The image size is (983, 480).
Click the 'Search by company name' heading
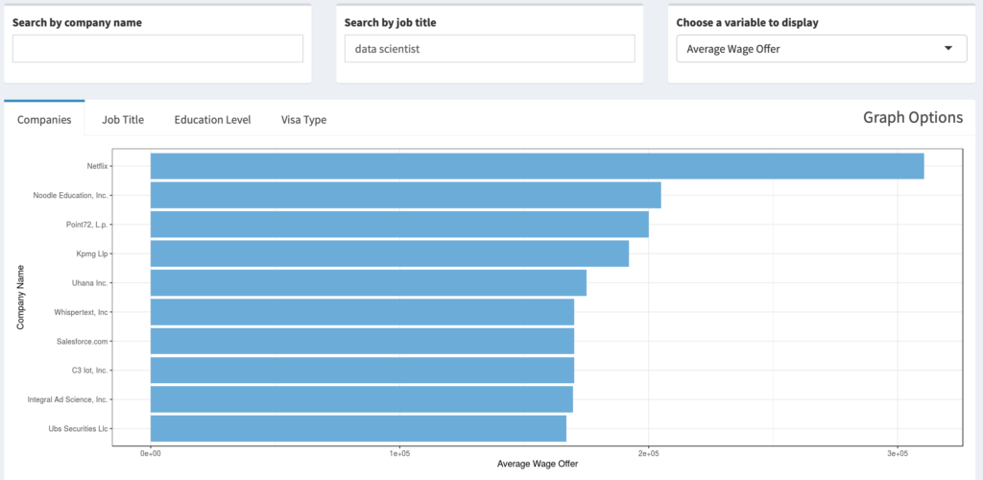coord(77,22)
